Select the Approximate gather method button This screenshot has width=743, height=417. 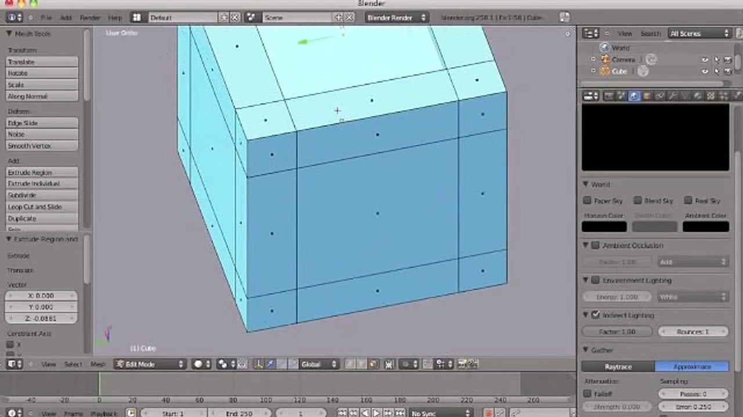[x=692, y=367]
